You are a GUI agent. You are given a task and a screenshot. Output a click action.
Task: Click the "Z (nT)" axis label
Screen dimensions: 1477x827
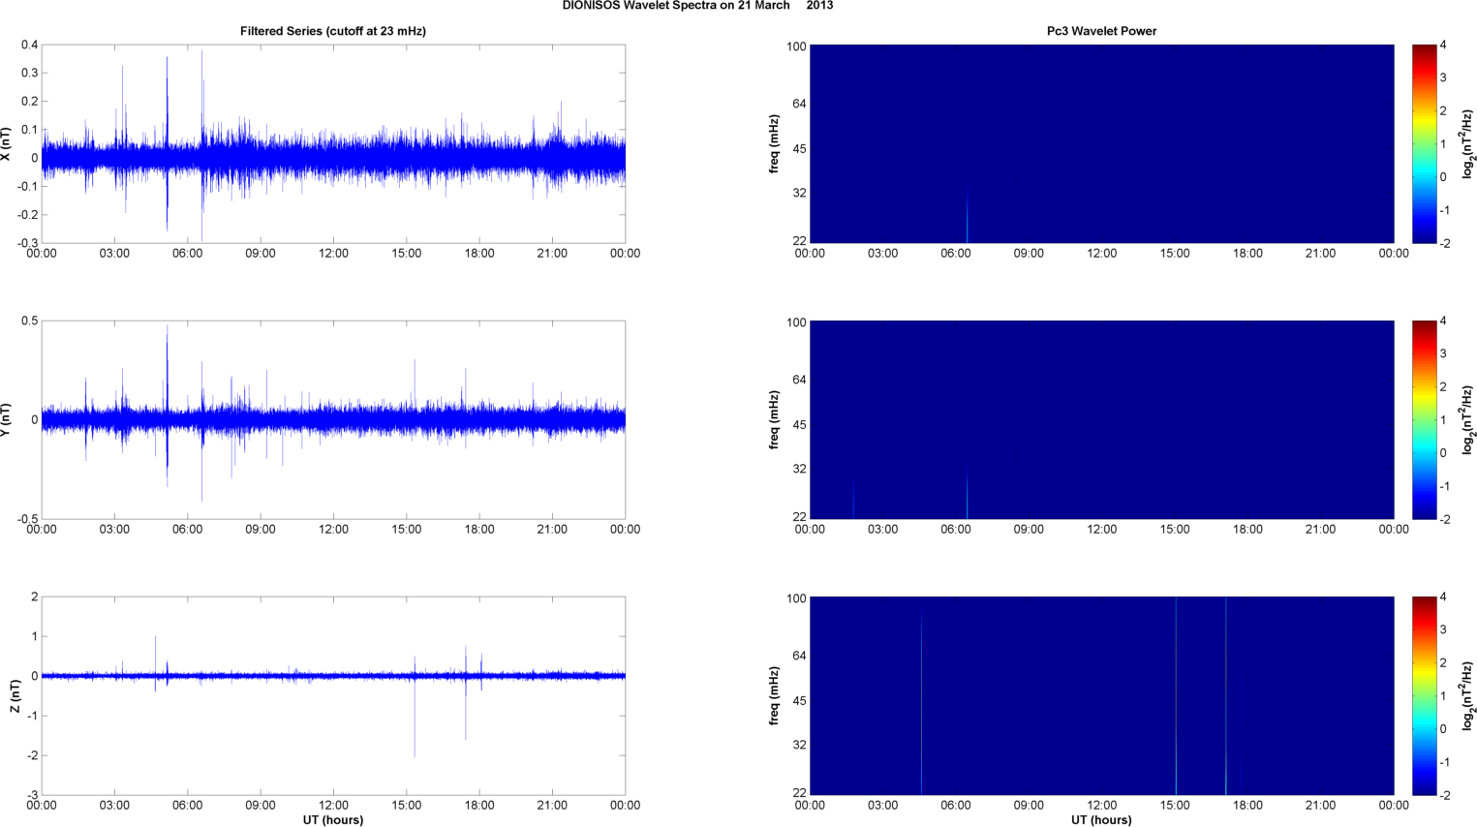tap(15, 696)
